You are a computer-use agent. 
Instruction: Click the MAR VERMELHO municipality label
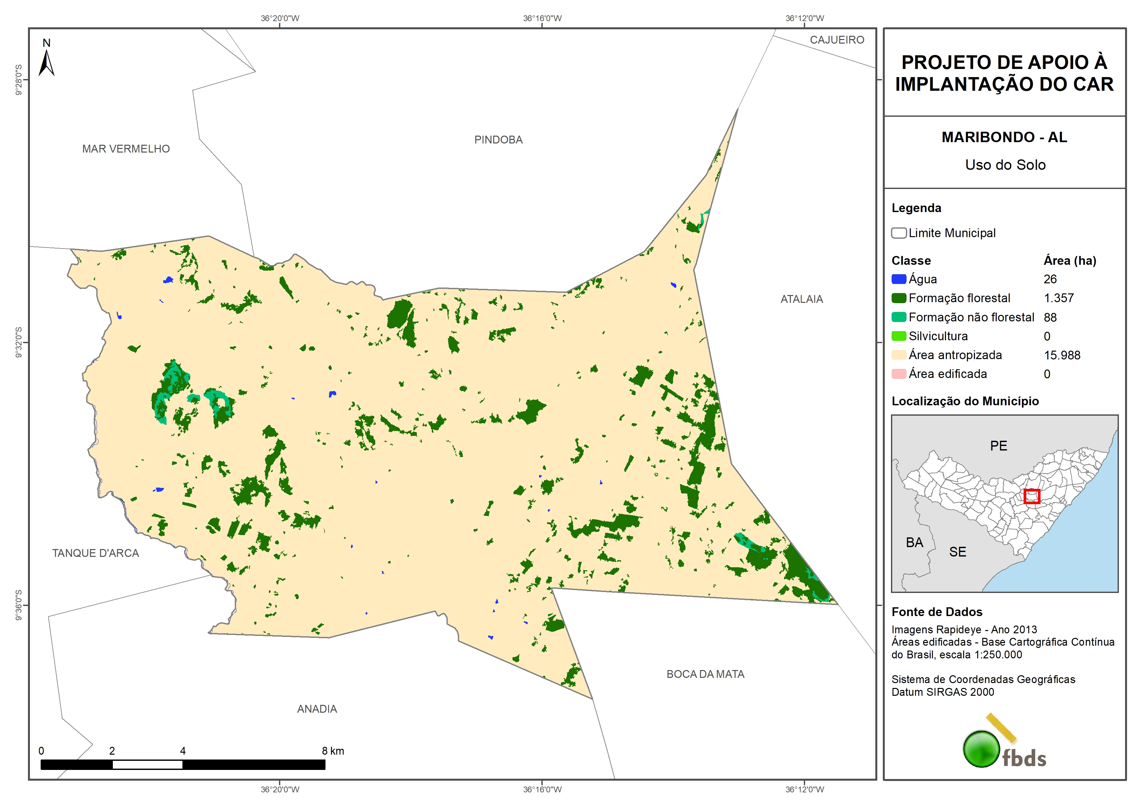[126, 149]
